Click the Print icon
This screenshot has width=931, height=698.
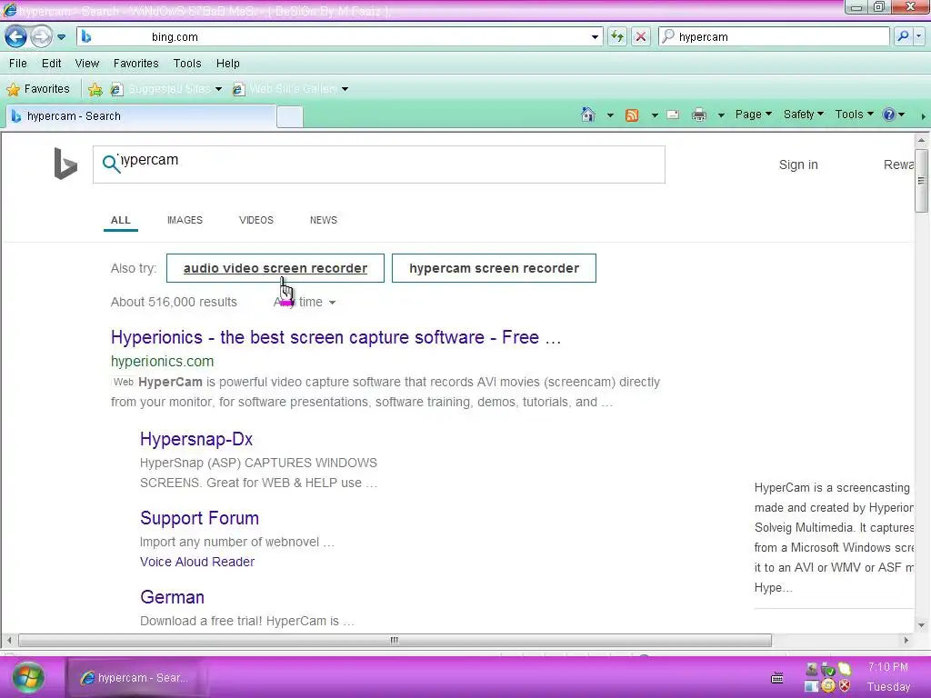pos(699,115)
